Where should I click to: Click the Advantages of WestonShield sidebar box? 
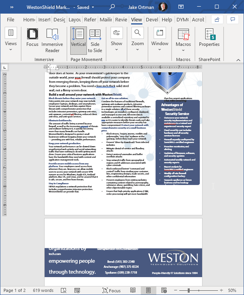point(178,142)
